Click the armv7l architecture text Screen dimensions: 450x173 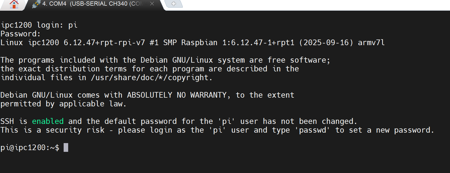point(371,42)
